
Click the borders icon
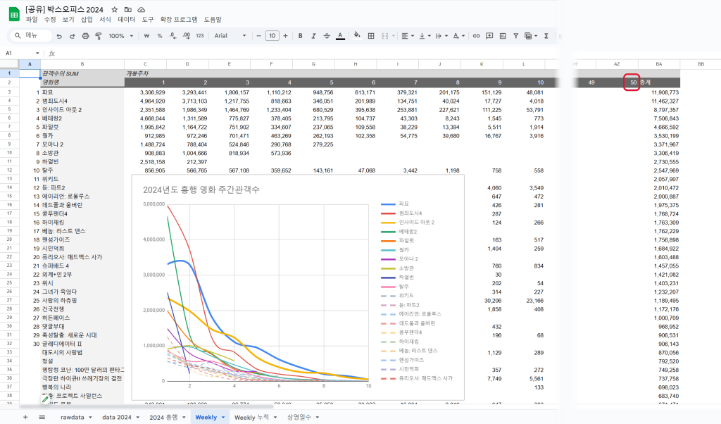pyautogui.click(x=370, y=35)
